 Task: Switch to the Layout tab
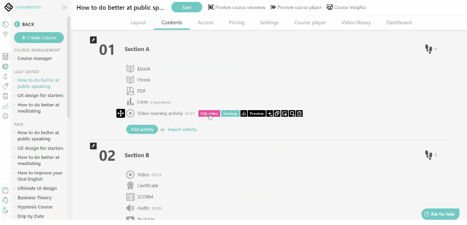pyautogui.click(x=138, y=23)
